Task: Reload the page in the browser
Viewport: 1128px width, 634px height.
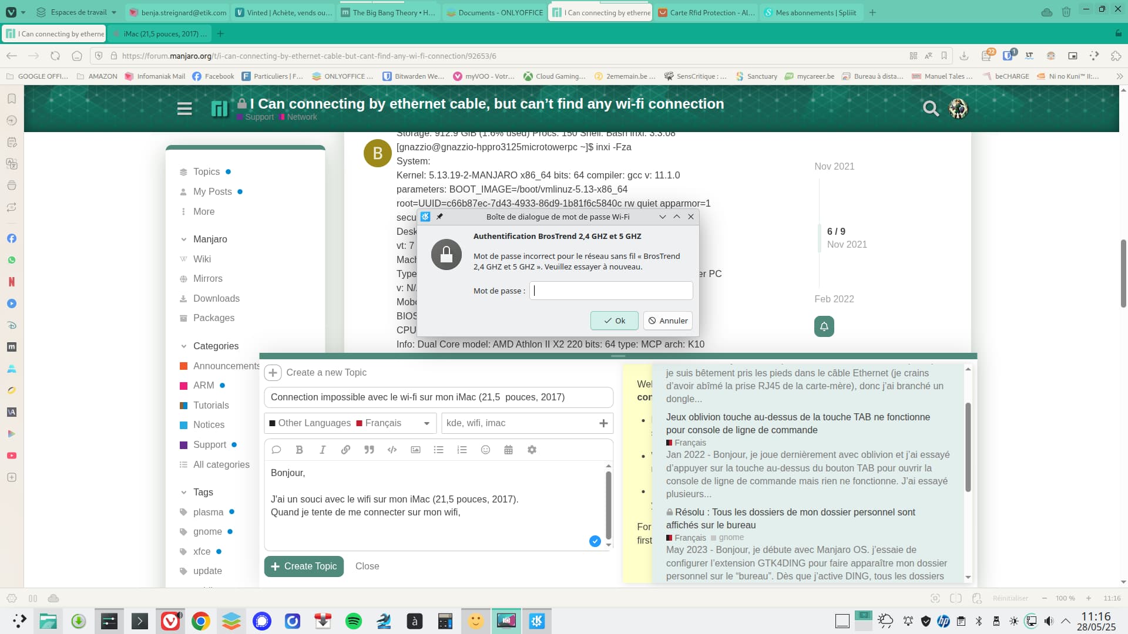Action: [55, 56]
